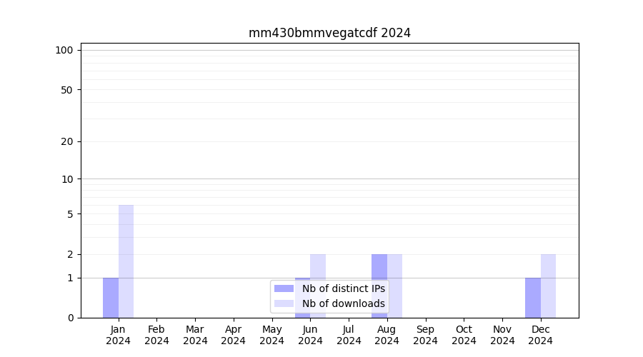Click the y-axis tick label 0
The height and width of the screenshot is (357, 643).
coord(70,318)
